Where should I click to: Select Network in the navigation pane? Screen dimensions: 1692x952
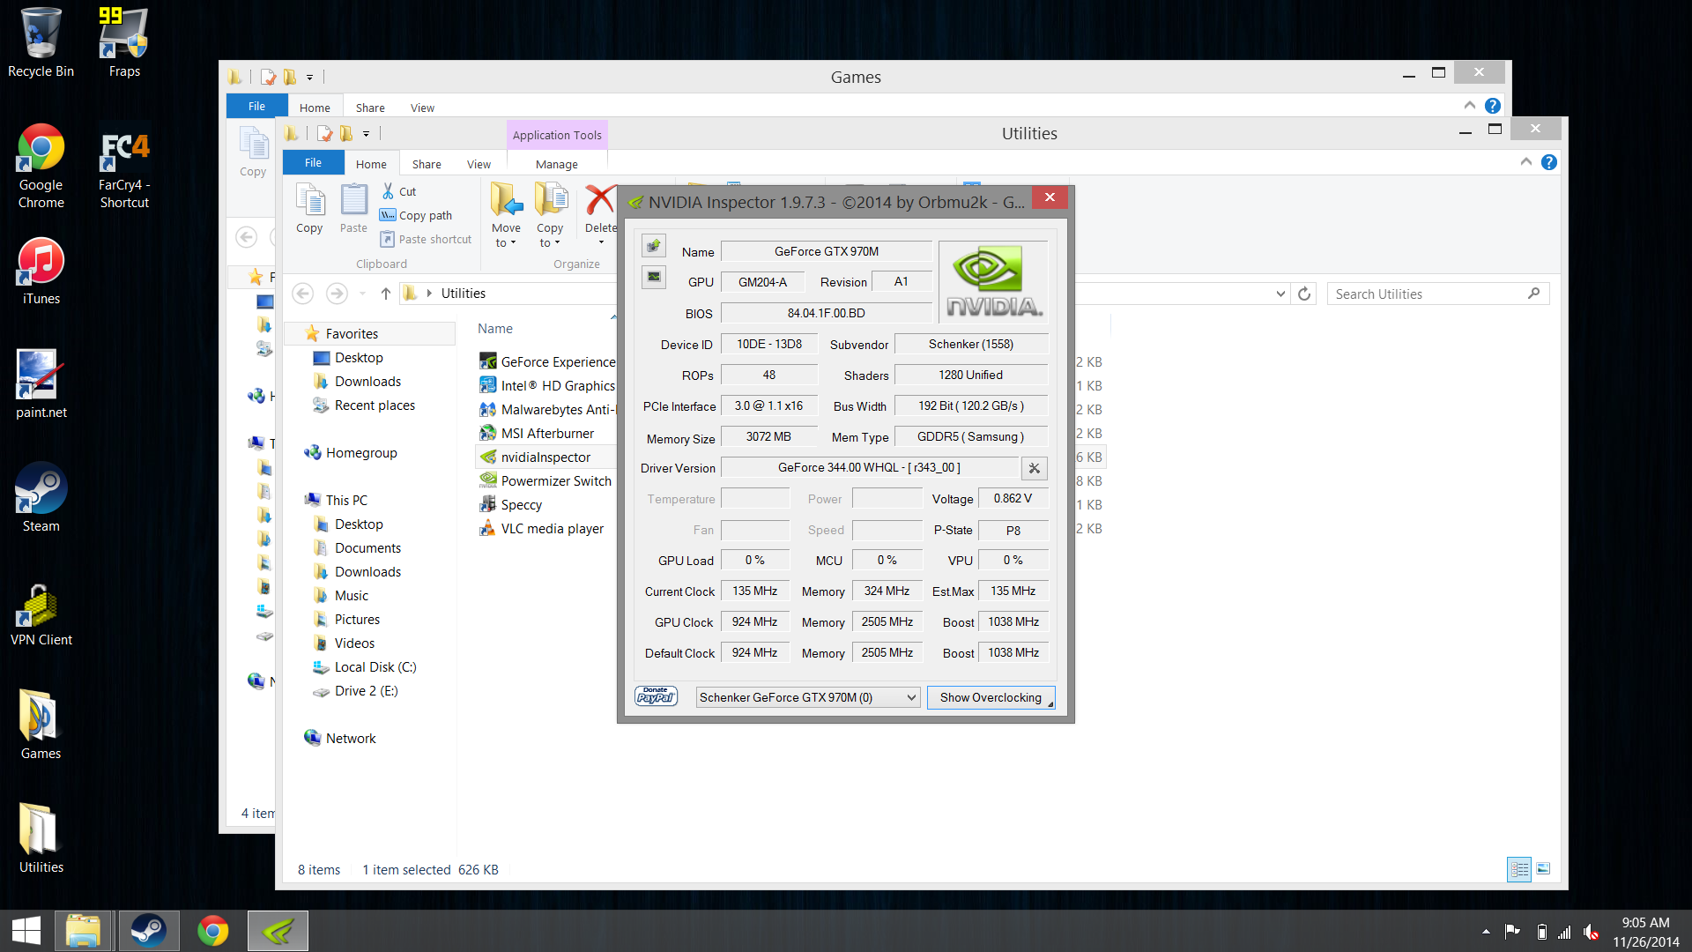click(x=350, y=739)
